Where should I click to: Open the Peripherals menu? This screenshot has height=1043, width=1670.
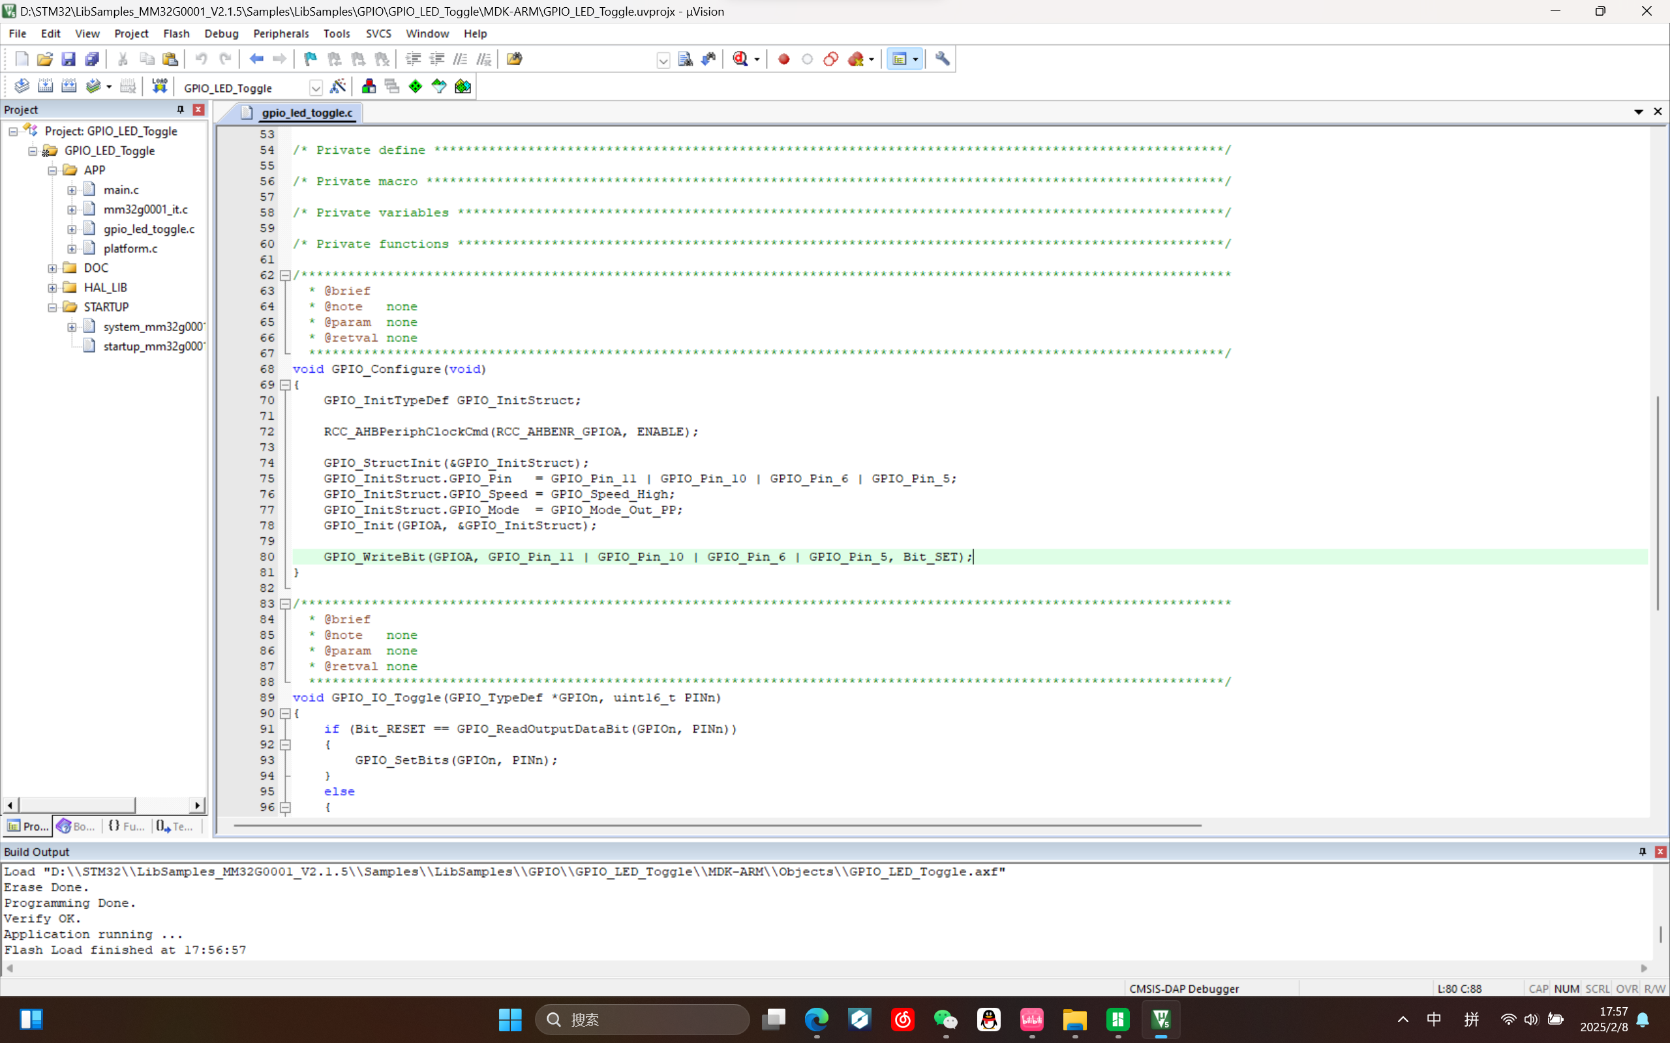[x=280, y=33]
